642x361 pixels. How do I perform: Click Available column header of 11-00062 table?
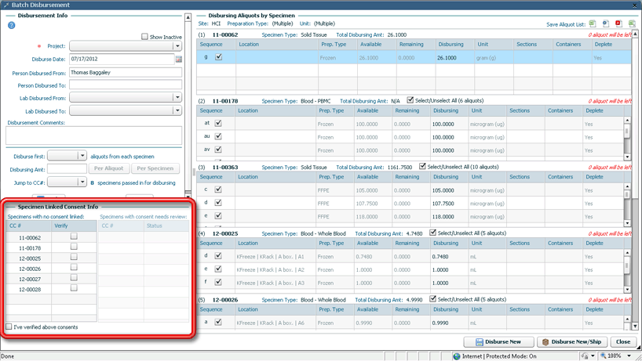click(x=377, y=44)
